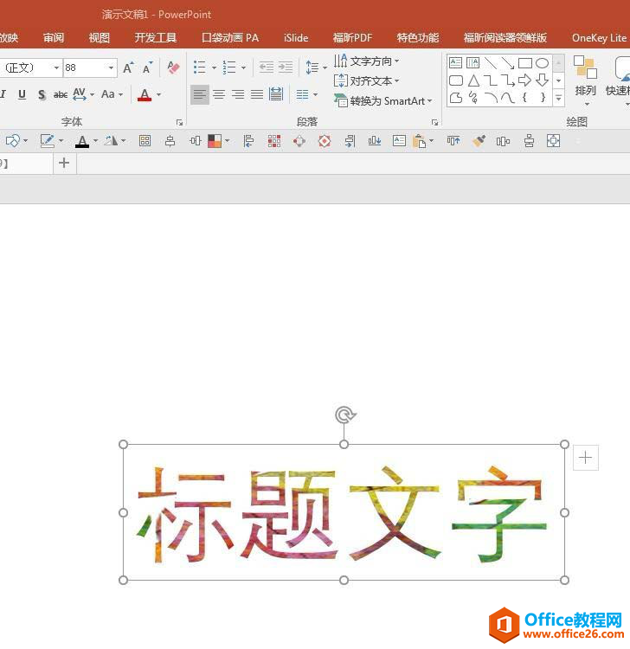This screenshot has width=630, height=649.
Task: Increase list indent level
Action: [286, 67]
